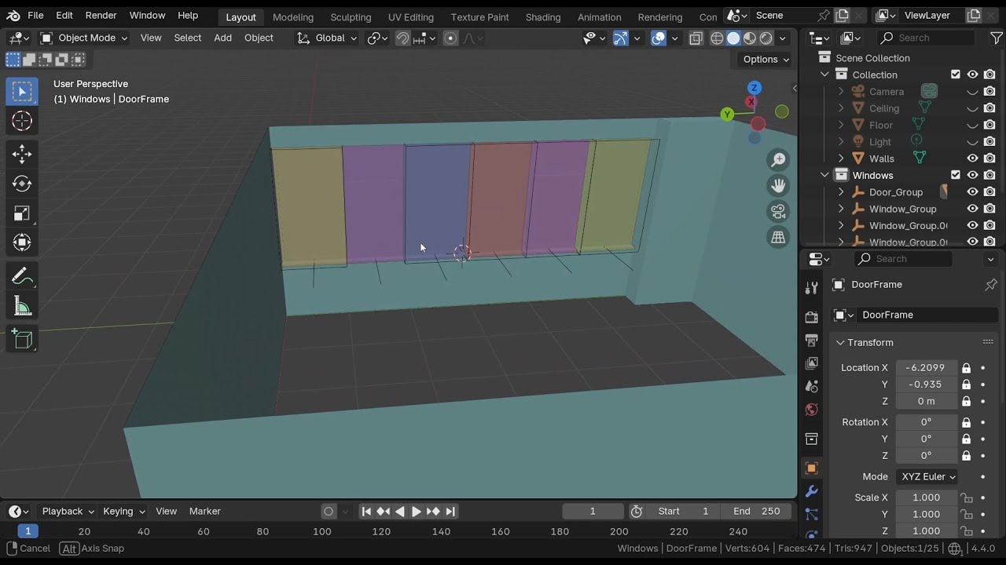Select the Measure tool
1006x565 pixels.
coord(22,306)
